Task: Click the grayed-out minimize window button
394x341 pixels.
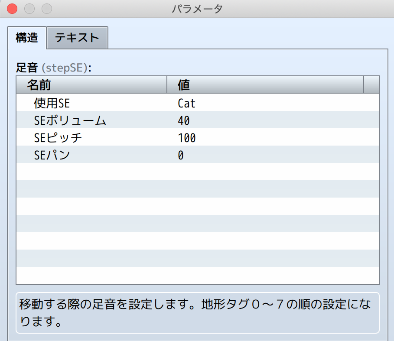Action: (29, 9)
